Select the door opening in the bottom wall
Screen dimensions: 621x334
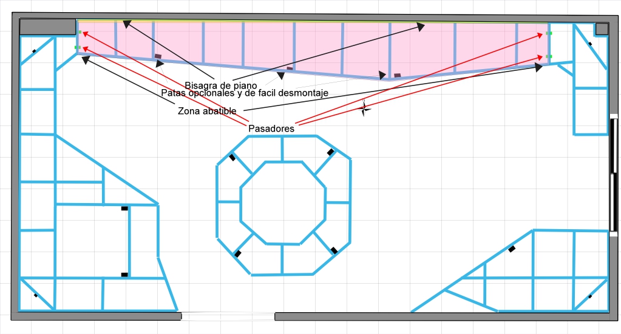coord(228,316)
